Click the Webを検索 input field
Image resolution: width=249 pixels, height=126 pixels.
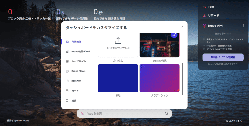coord(124,114)
